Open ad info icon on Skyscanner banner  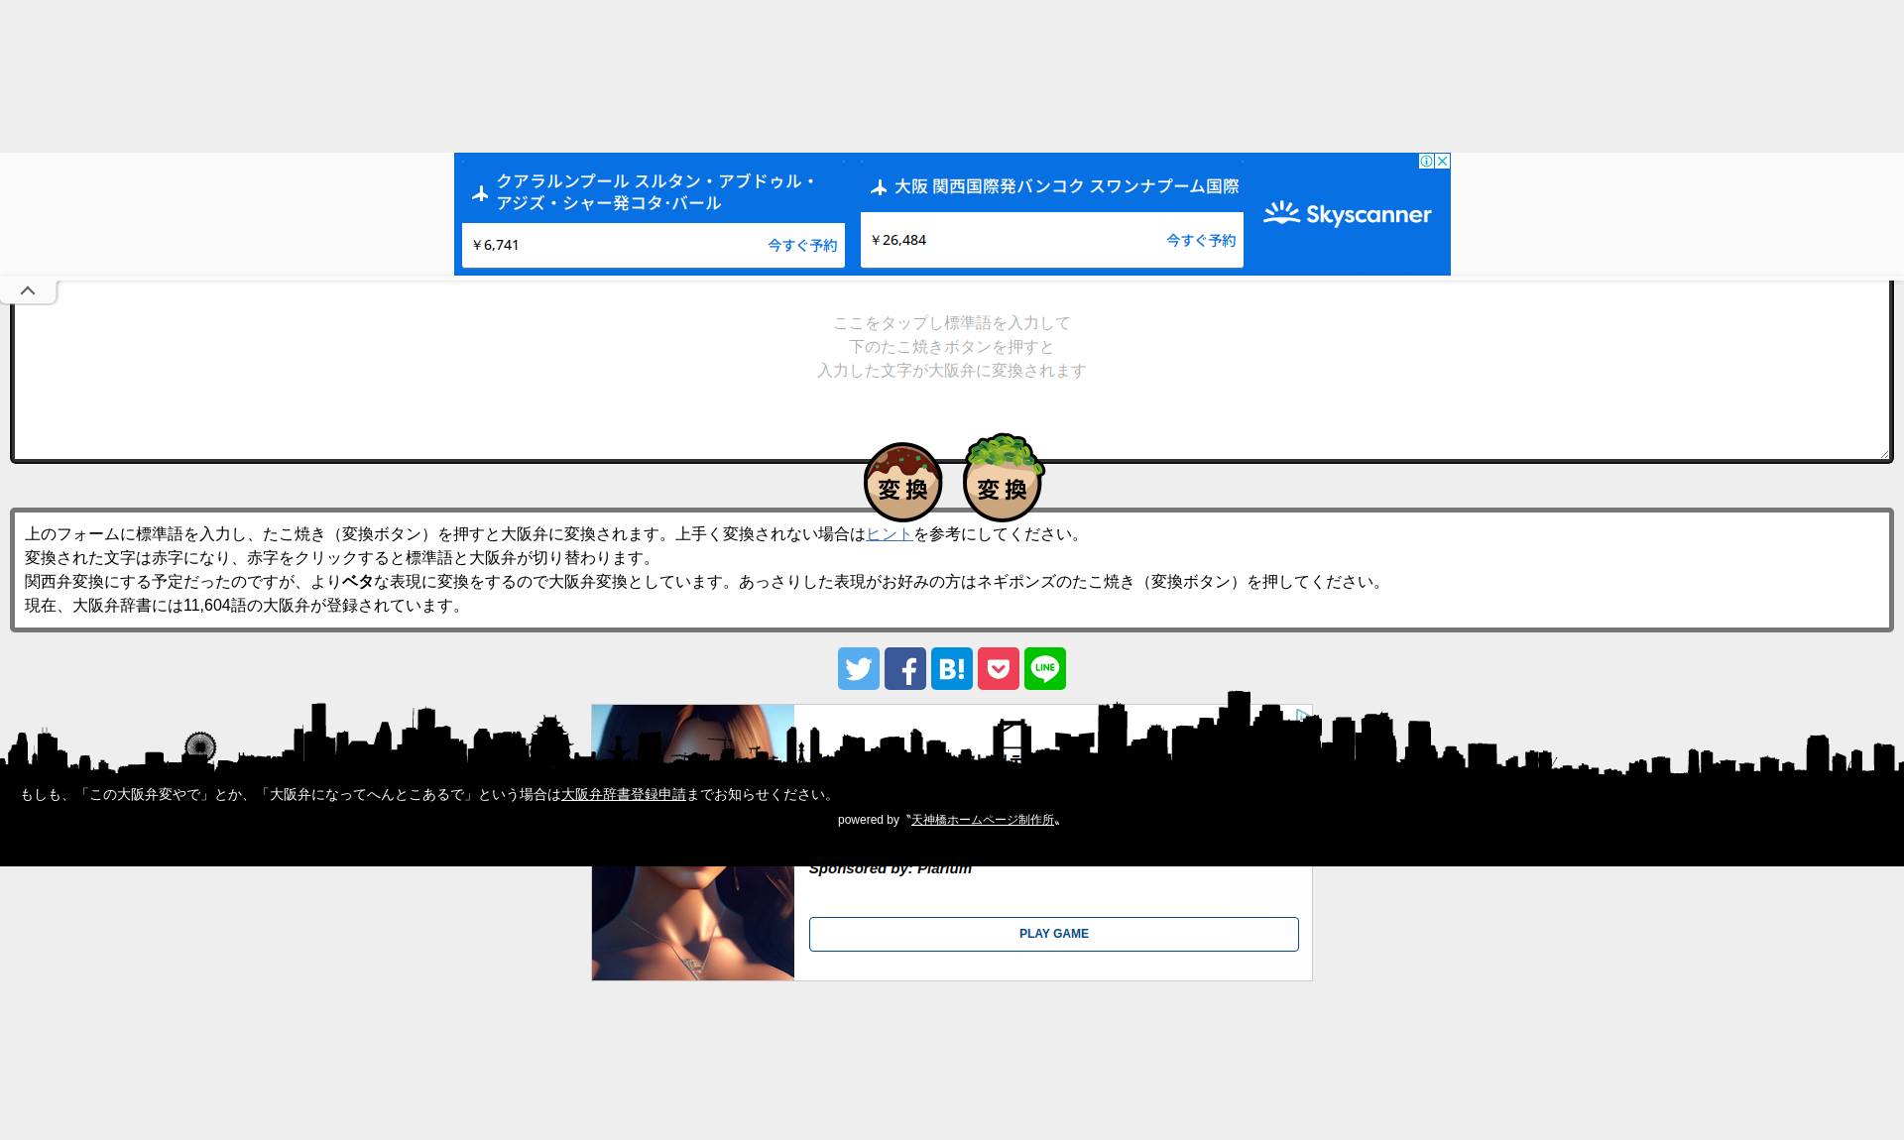(x=1426, y=161)
